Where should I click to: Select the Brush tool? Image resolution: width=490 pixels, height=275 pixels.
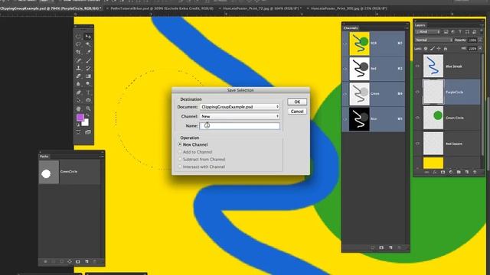88,60
